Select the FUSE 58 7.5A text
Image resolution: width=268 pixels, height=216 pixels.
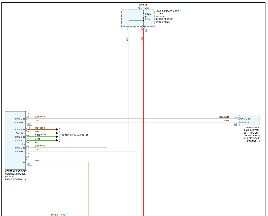click(148, 16)
